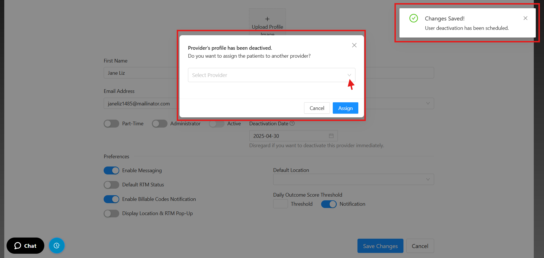Expand dropdown beside Email Address field

coord(428,103)
